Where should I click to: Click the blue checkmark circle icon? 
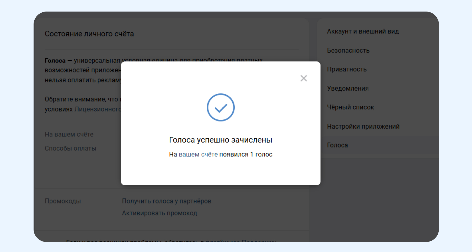click(221, 107)
